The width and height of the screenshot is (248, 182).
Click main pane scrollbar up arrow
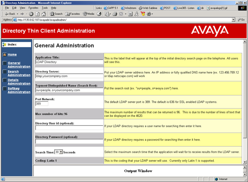[245, 42]
